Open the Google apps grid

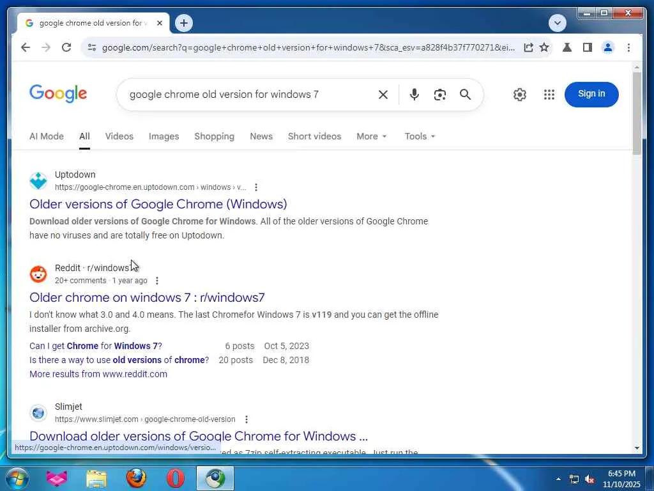click(549, 95)
